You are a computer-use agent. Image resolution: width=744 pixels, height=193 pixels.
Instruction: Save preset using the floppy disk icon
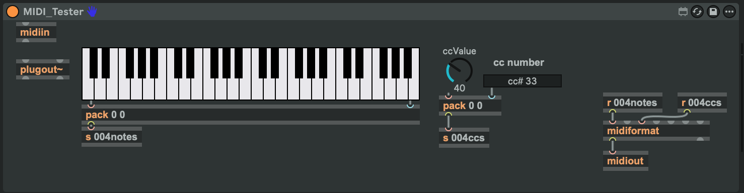click(713, 12)
